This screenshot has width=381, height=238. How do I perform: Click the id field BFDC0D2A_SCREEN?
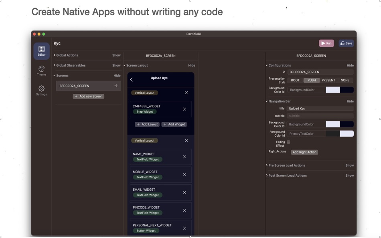(x=320, y=72)
